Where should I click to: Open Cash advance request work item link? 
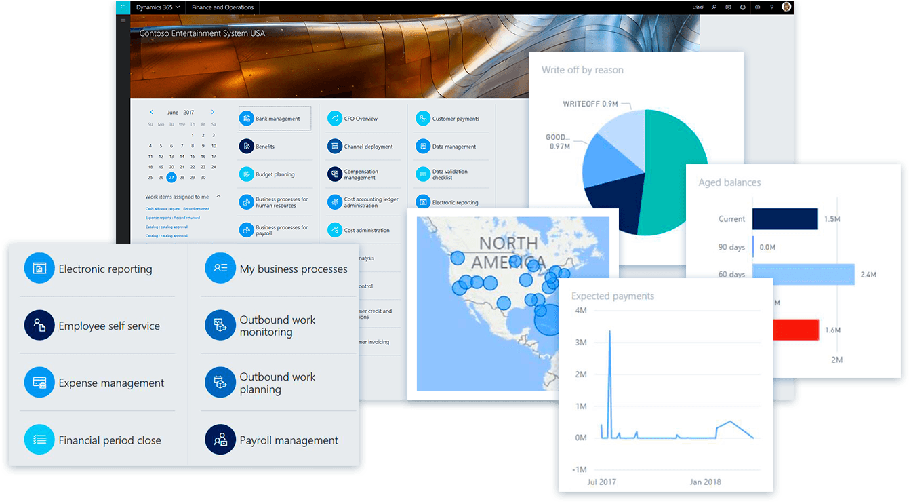tap(178, 209)
